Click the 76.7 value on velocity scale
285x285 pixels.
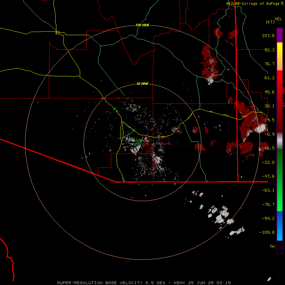tap(269, 64)
